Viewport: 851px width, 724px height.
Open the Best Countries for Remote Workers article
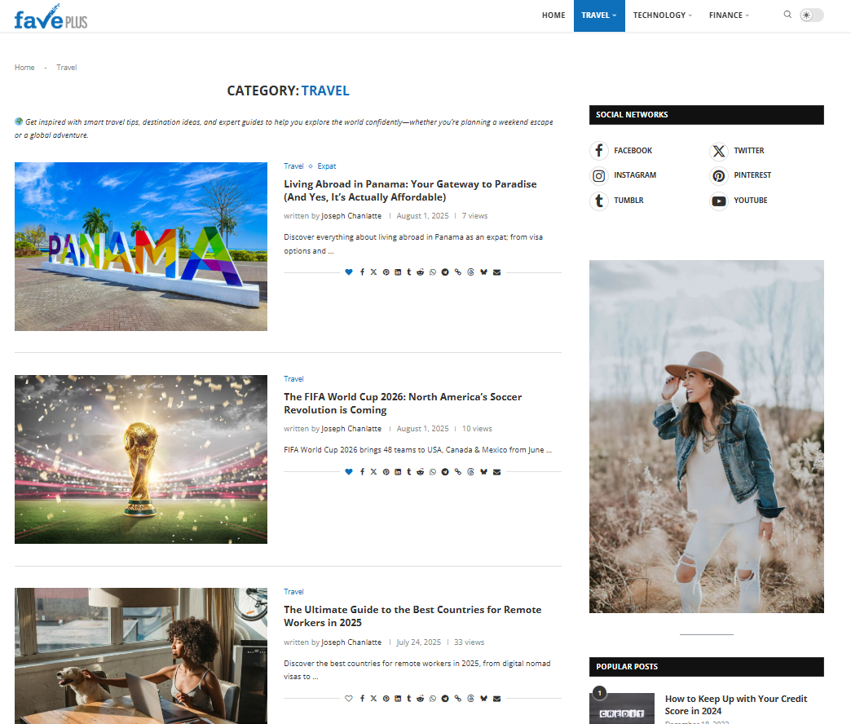(x=412, y=616)
